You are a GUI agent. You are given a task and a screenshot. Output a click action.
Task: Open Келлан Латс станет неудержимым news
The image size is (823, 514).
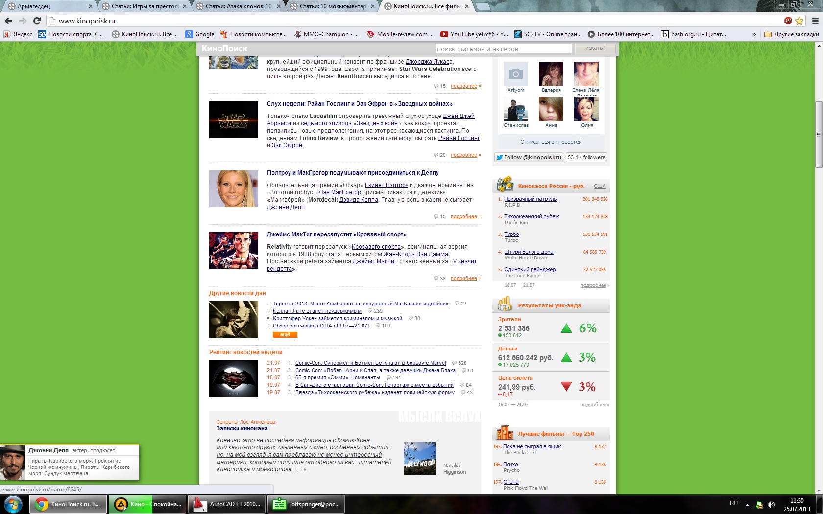[x=317, y=311]
